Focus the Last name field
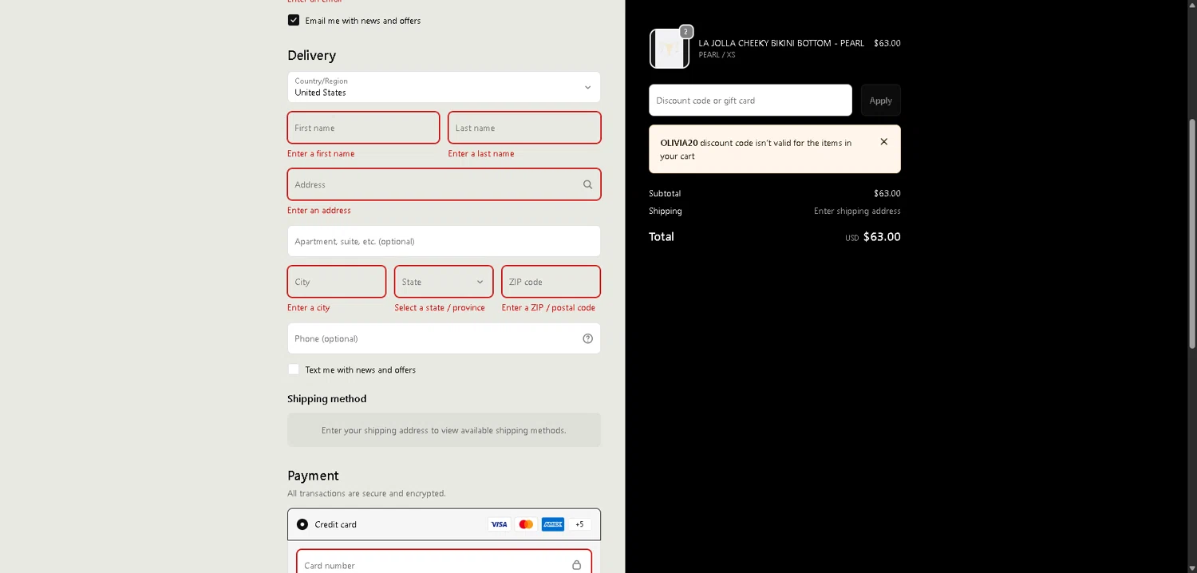Image resolution: width=1197 pixels, height=573 pixels. pos(524,128)
